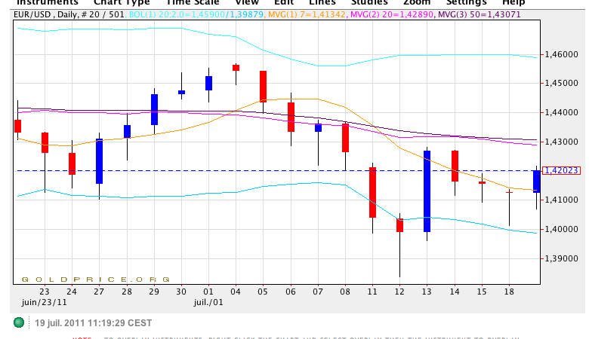
Task: Click the current price tag 1,42023
Action: click(x=562, y=171)
